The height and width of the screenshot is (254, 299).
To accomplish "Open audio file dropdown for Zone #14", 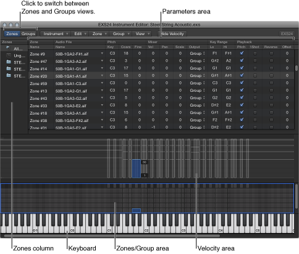I will [102, 68].
